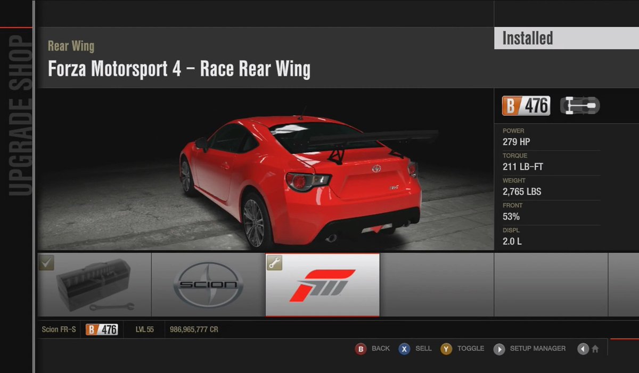Click the red B Back button icon
This screenshot has width=639, height=373.
(361, 349)
